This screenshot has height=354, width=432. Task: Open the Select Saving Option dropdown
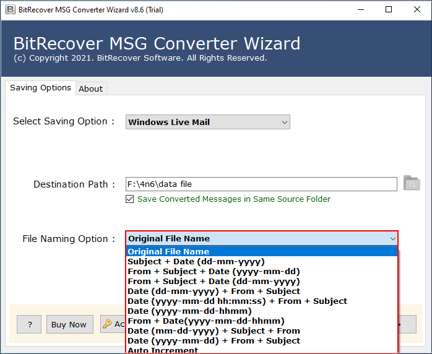(x=207, y=123)
